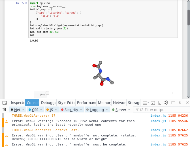
Task: Switch to the Console tab
Action: [32, 103]
